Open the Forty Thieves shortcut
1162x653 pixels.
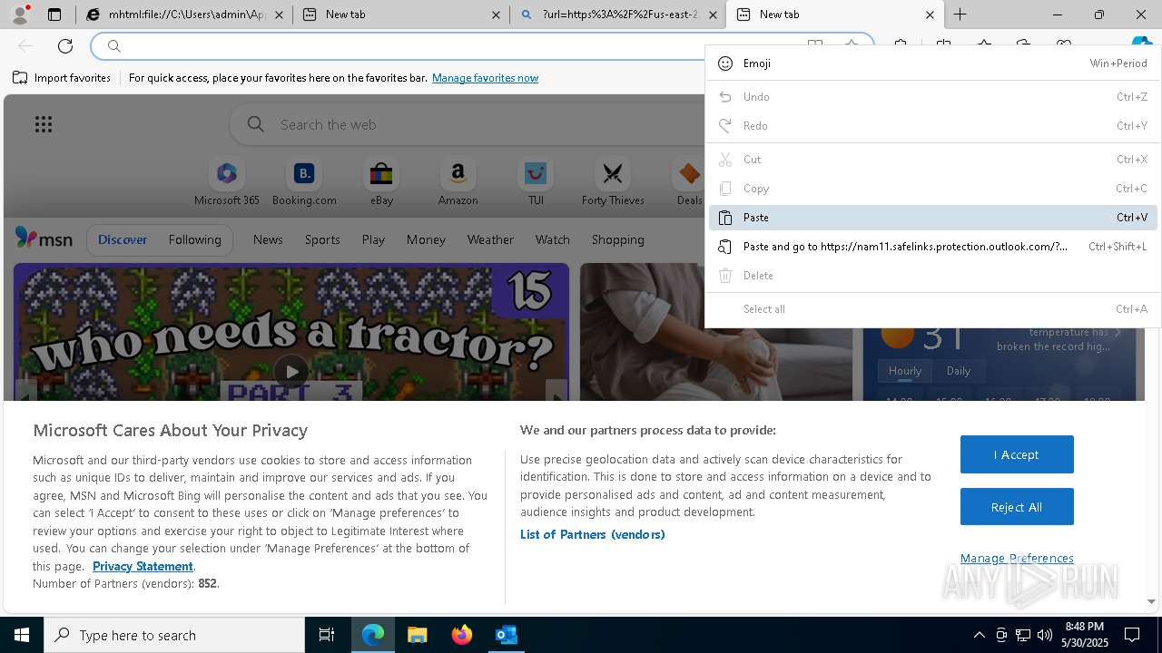click(x=613, y=182)
